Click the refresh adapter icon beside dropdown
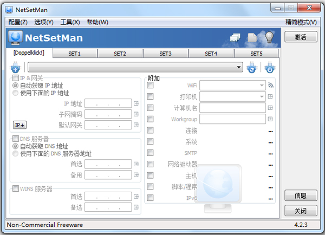The width and height of the screenshot is (325, 235). [252, 67]
